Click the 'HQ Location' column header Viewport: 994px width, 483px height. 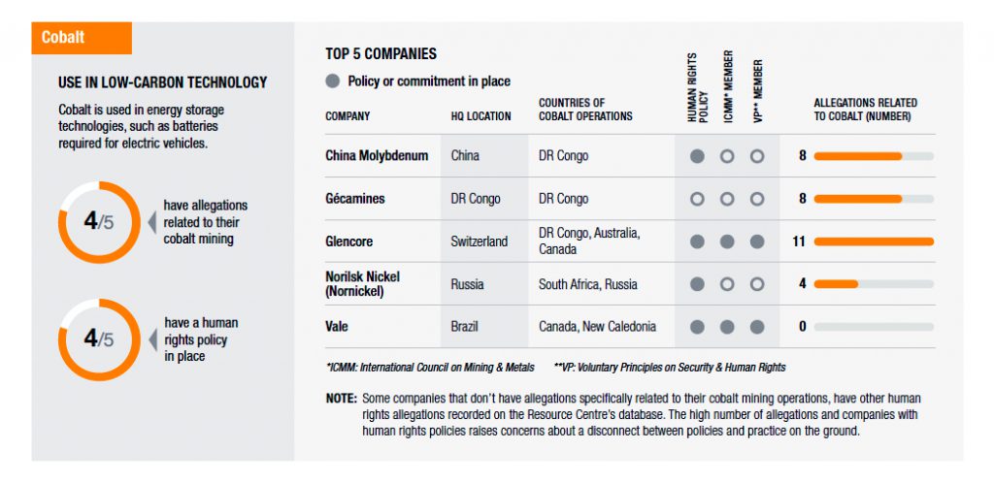[x=480, y=116]
